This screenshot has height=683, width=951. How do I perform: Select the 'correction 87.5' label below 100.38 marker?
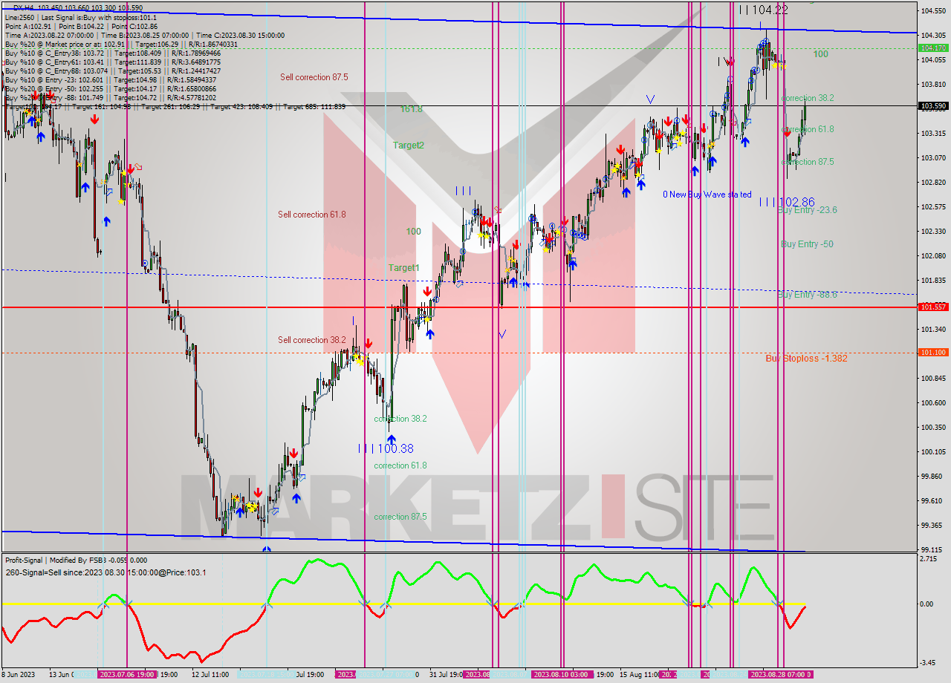tap(400, 517)
